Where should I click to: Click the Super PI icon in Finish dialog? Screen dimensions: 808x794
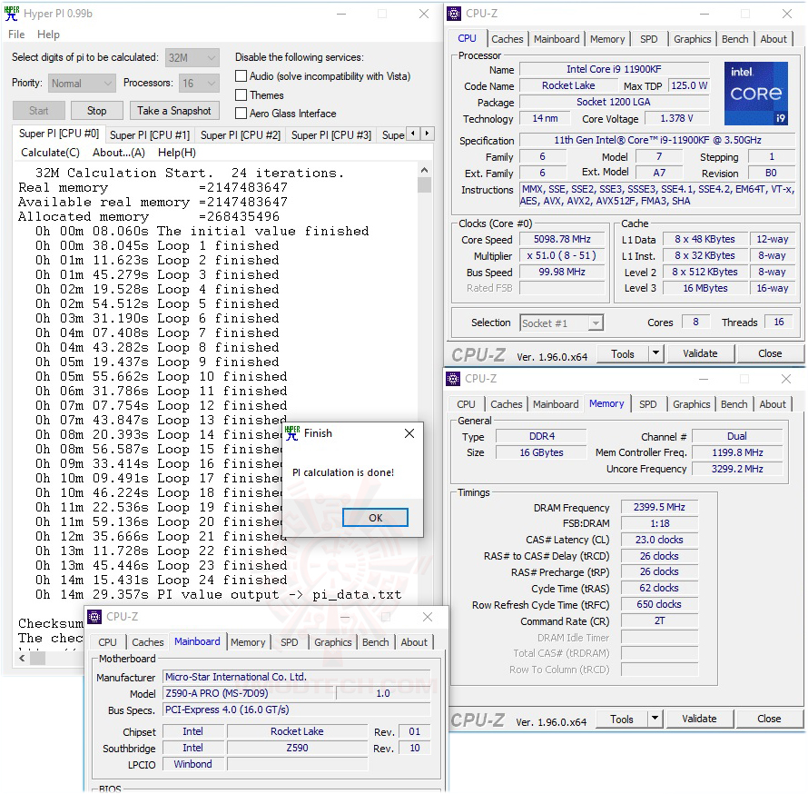click(x=292, y=433)
